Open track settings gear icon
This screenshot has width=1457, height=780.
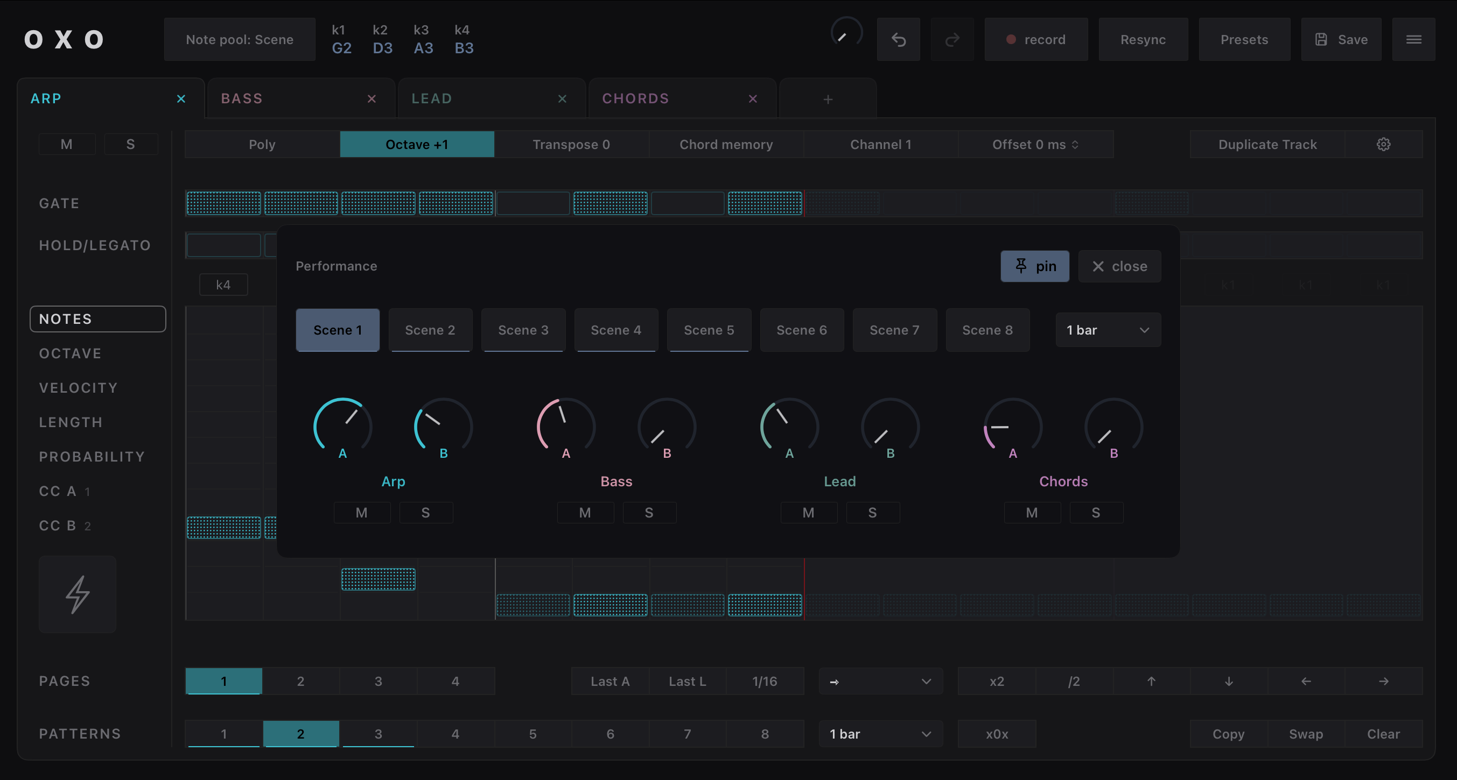click(1383, 145)
